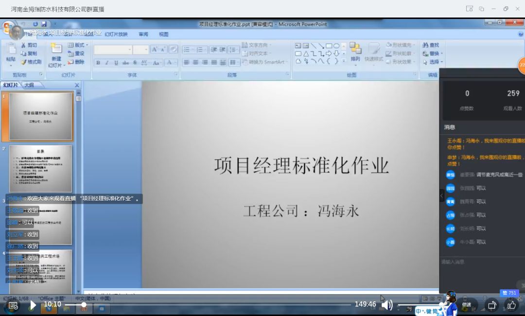
Task: Select the Format Painter (格式刷) icon
Action: pos(28,61)
